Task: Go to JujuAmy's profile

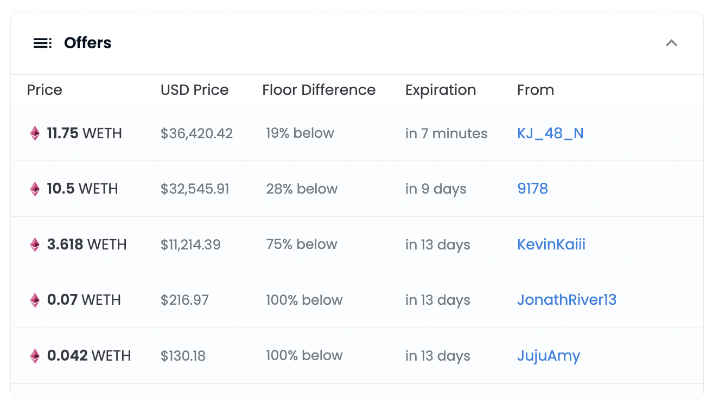Action: [x=549, y=356]
